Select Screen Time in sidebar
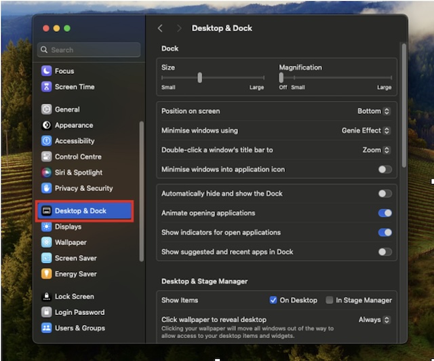Image resolution: width=434 pixels, height=361 pixels. point(75,87)
